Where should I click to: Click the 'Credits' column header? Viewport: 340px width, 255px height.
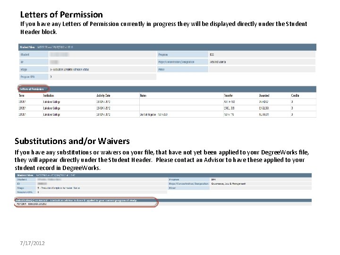pos(295,95)
